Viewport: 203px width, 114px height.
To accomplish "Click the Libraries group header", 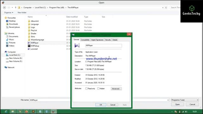I will tap(11, 33).
